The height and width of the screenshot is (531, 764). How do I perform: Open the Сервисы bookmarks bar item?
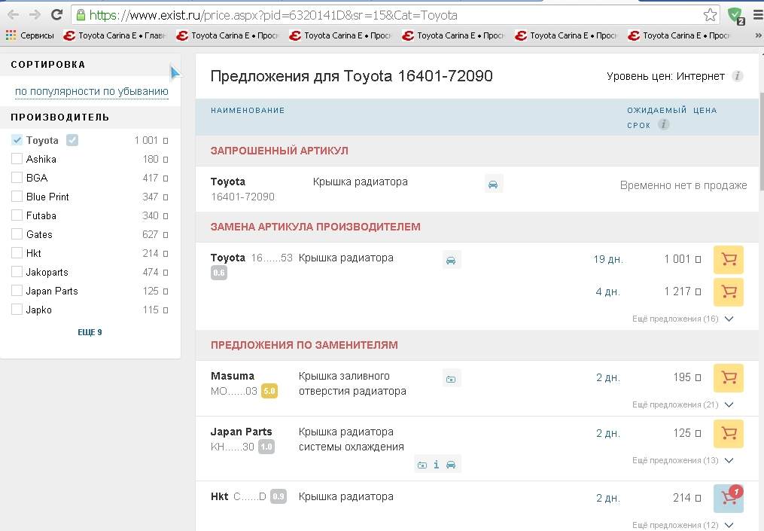(30, 35)
